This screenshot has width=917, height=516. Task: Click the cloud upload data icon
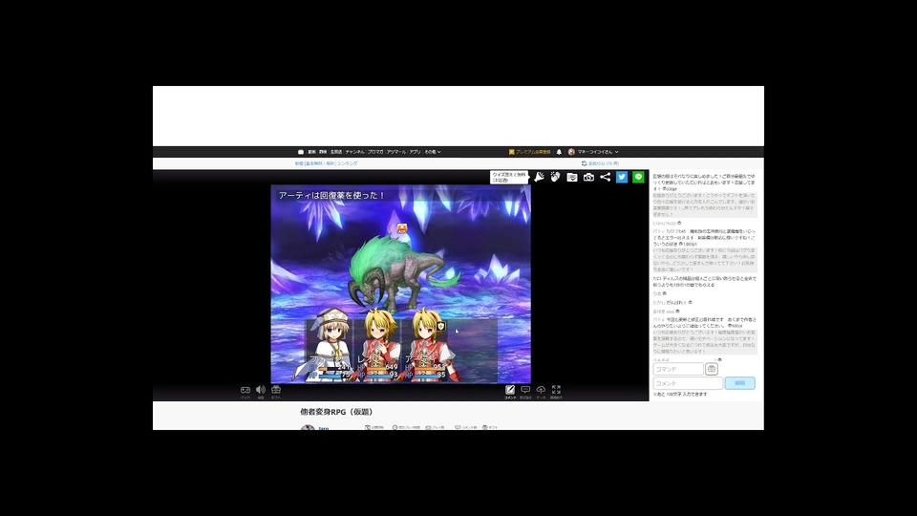pos(541,390)
